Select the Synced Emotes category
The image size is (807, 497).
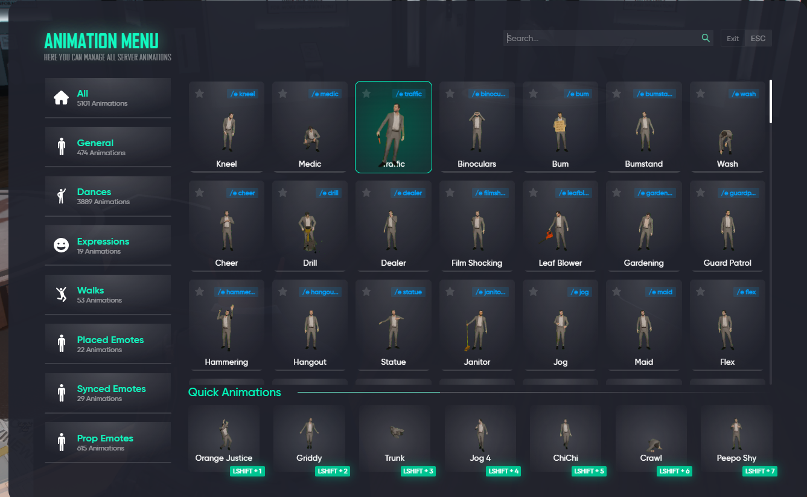(x=107, y=393)
